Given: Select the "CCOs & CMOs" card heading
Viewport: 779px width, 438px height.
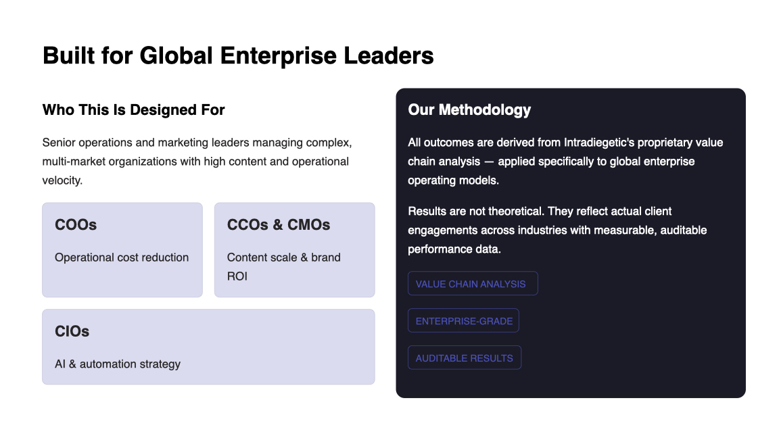Looking at the screenshot, I should 279,225.
